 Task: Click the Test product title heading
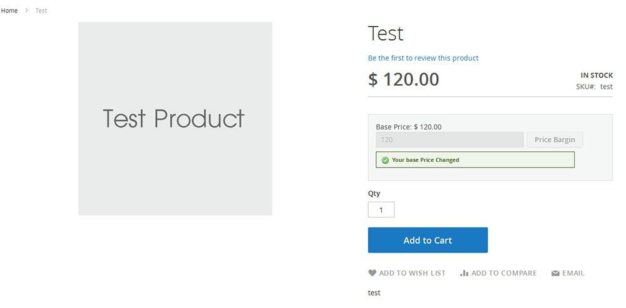tap(386, 33)
